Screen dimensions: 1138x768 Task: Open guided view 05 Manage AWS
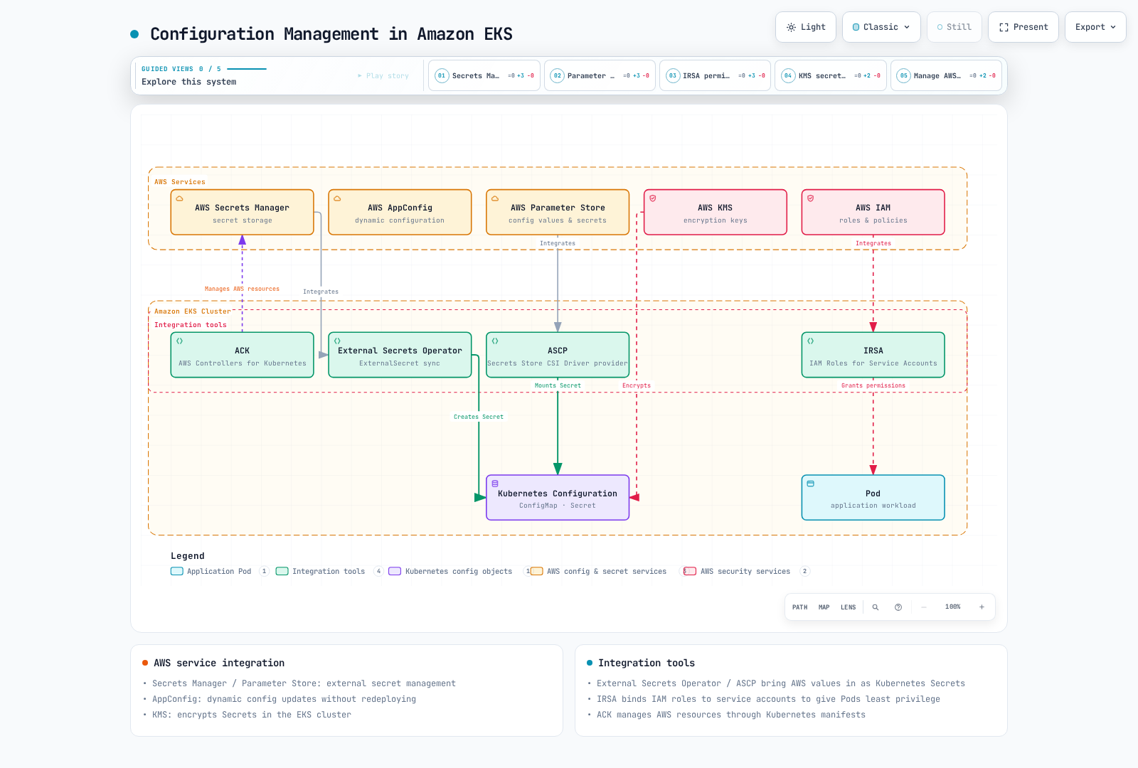(x=946, y=75)
